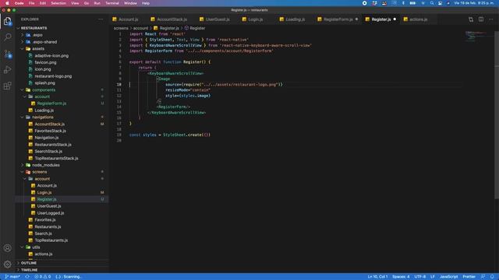Click Explorer more actions ellipsis

coord(101,19)
